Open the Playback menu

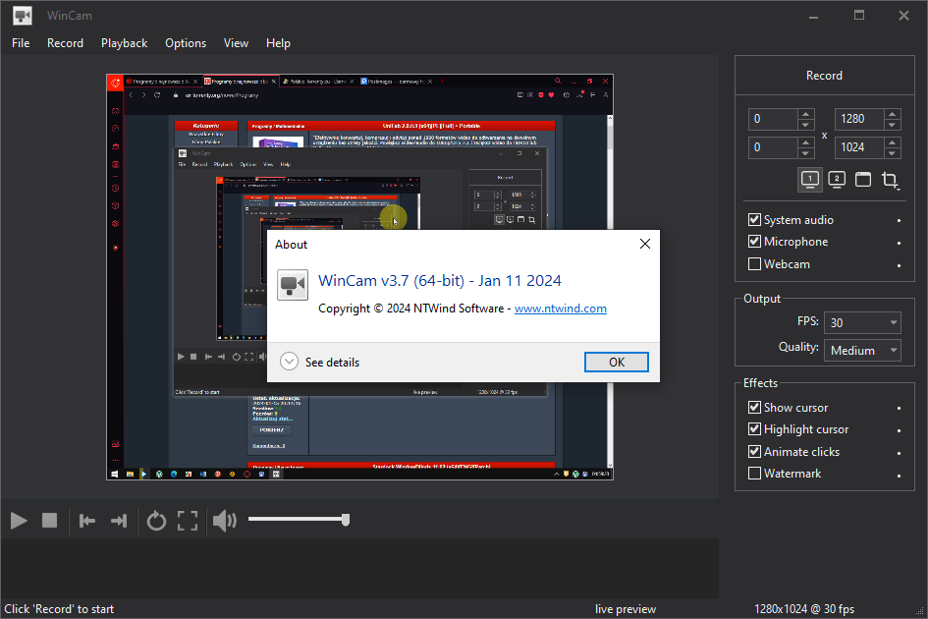click(x=125, y=43)
